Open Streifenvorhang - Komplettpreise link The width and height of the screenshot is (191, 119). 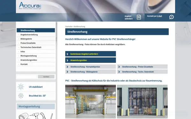coord(90,67)
